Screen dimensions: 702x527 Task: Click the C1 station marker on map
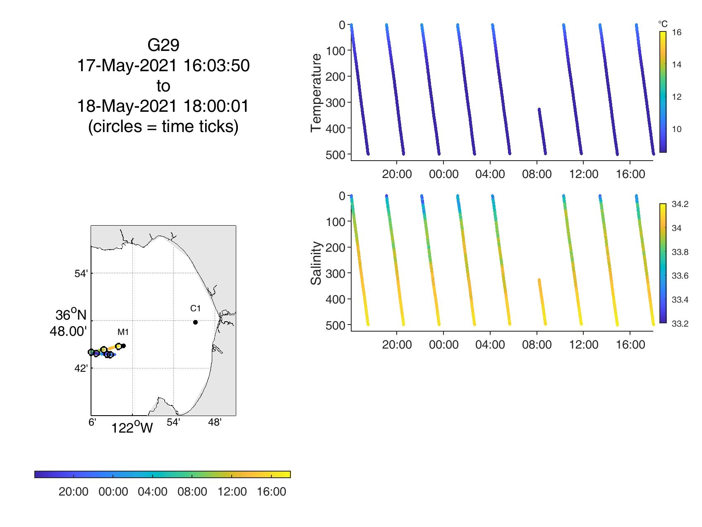[x=195, y=322]
